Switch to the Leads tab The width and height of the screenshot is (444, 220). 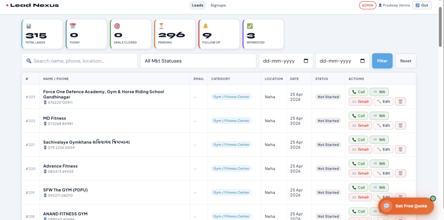[x=198, y=5]
